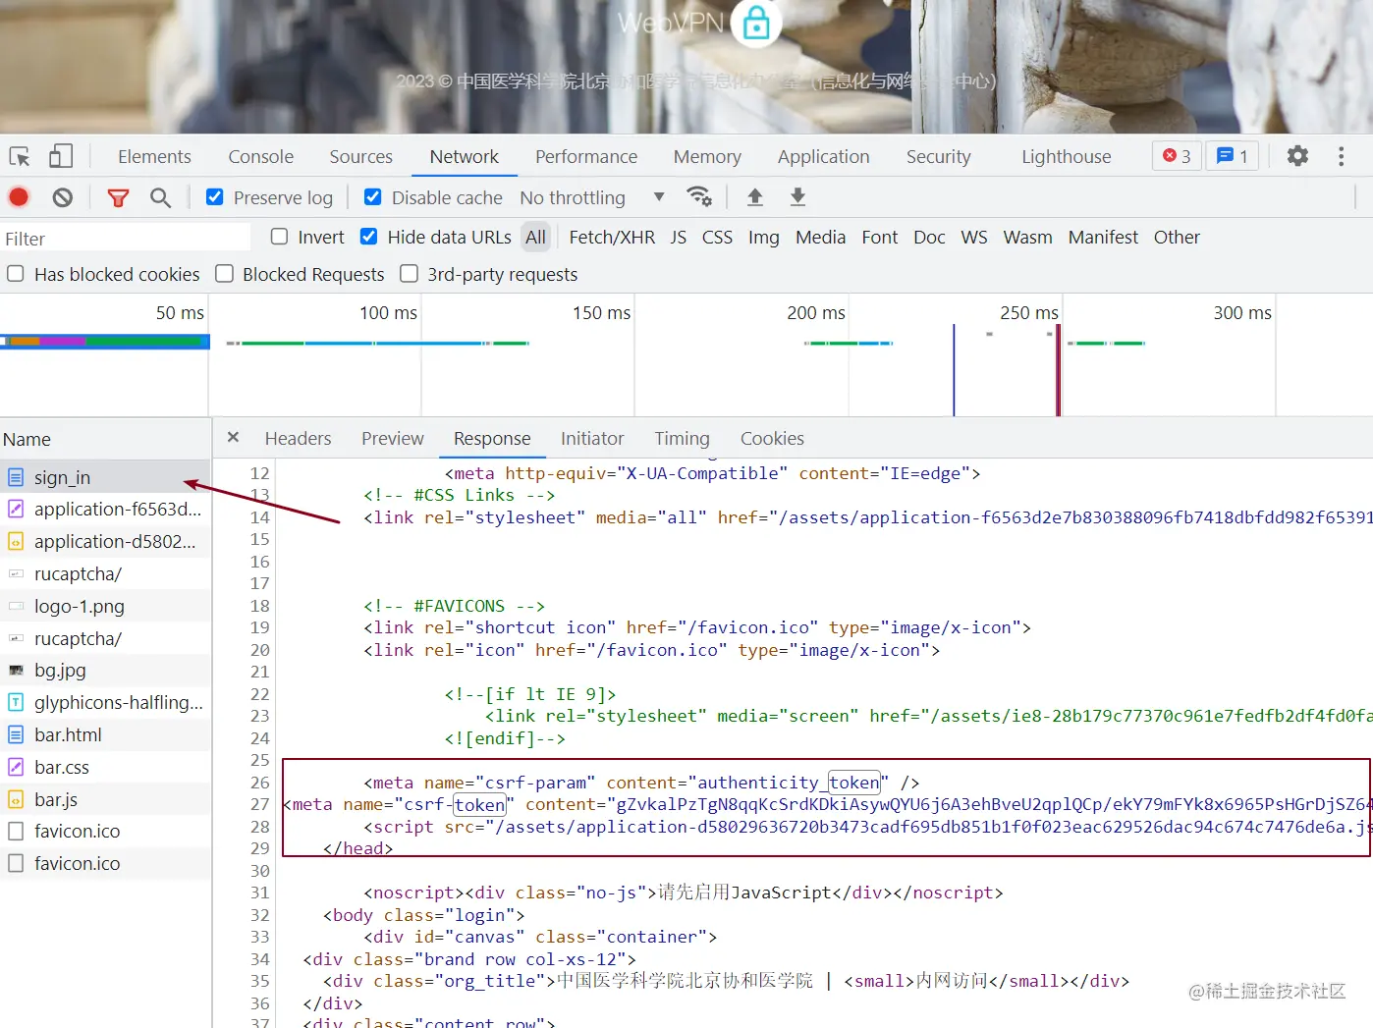Image resolution: width=1373 pixels, height=1028 pixels.
Task: Click the 1 issue message badge
Action: coord(1233,156)
